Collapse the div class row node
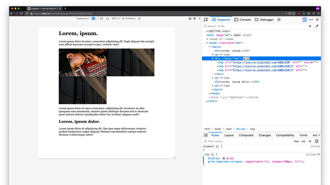 [213, 58]
